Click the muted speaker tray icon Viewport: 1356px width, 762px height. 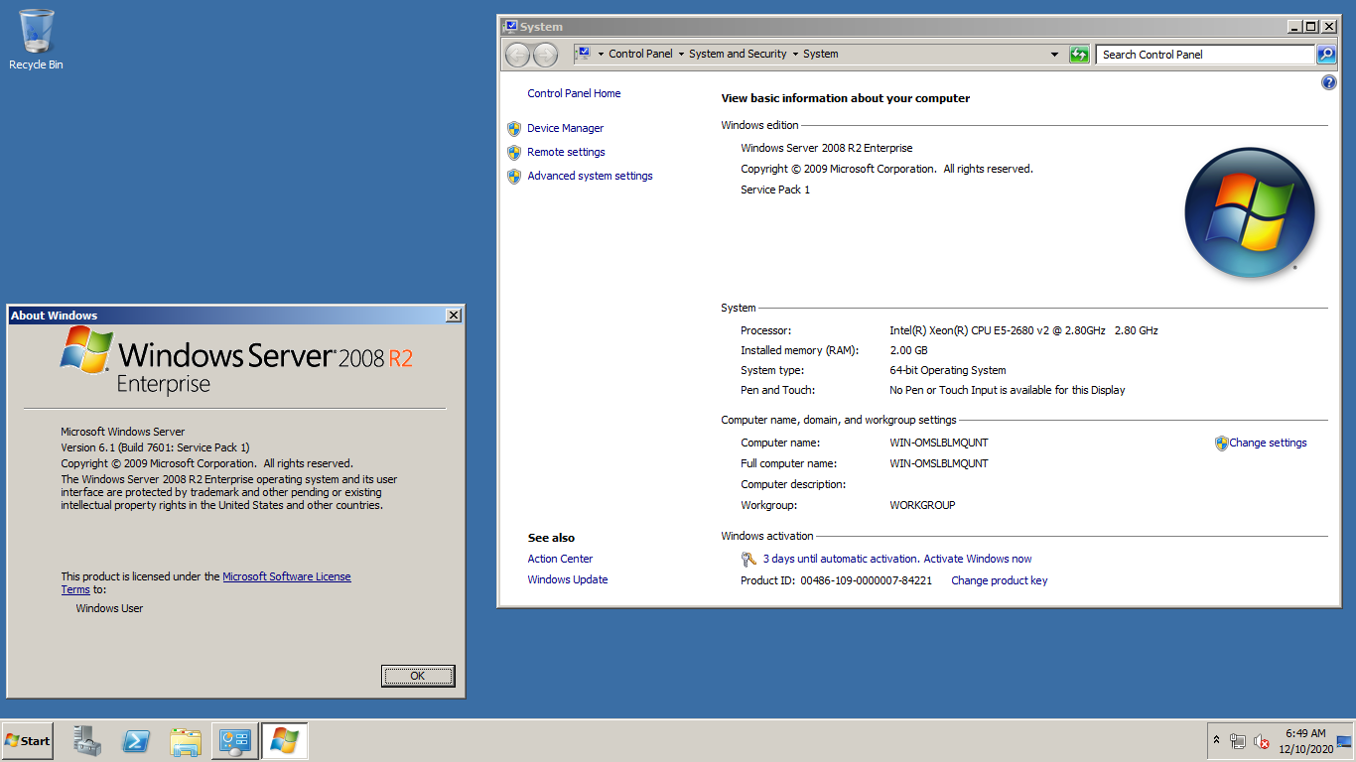pos(1262,741)
